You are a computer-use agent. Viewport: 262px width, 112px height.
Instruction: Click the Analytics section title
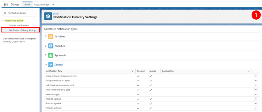coord(60,46)
